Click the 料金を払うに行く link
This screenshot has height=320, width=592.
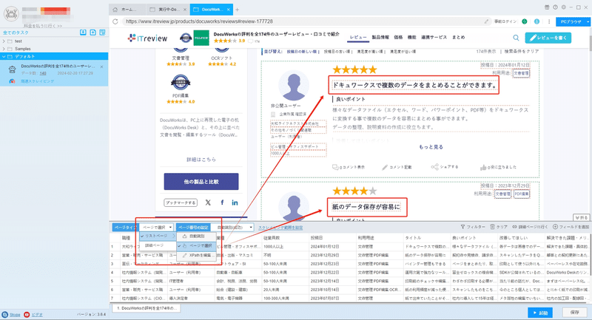[43, 26]
